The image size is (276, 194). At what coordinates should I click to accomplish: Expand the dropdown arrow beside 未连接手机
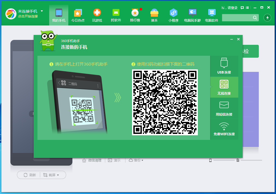point(42,11)
